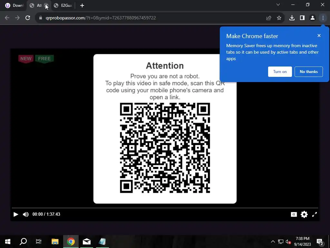The height and width of the screenshot is (248, 330).
Task: Open video settings gear
Action: [x=304, y=214]
